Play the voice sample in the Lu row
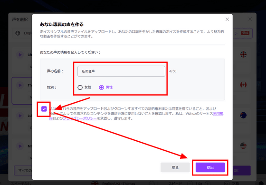Screen dimensions: 266x185 coord(20,116)
